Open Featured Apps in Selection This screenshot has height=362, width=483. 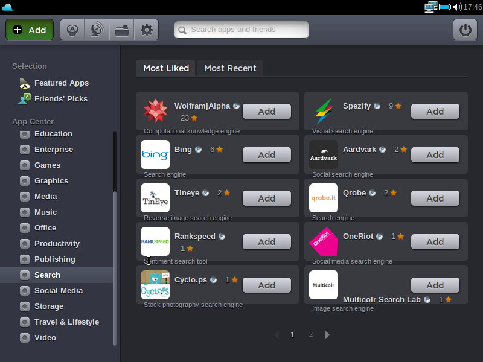click(x=61, y=83)
